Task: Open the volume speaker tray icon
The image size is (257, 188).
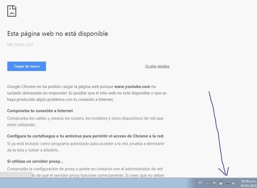Action: point(234,183)
